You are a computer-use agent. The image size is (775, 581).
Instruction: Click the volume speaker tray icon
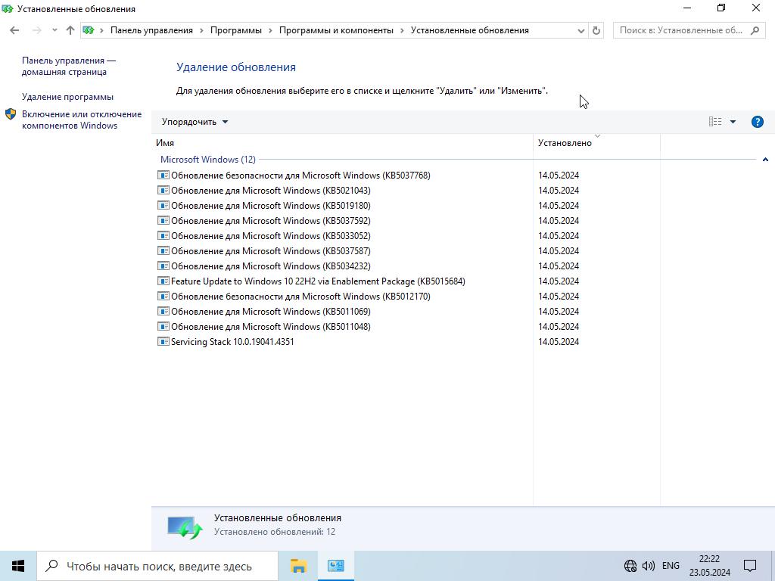649,566
